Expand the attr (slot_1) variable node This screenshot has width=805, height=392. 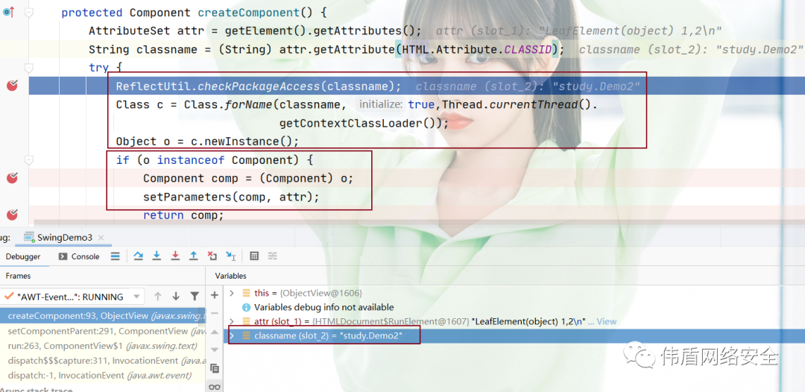(x=232, y=322)
